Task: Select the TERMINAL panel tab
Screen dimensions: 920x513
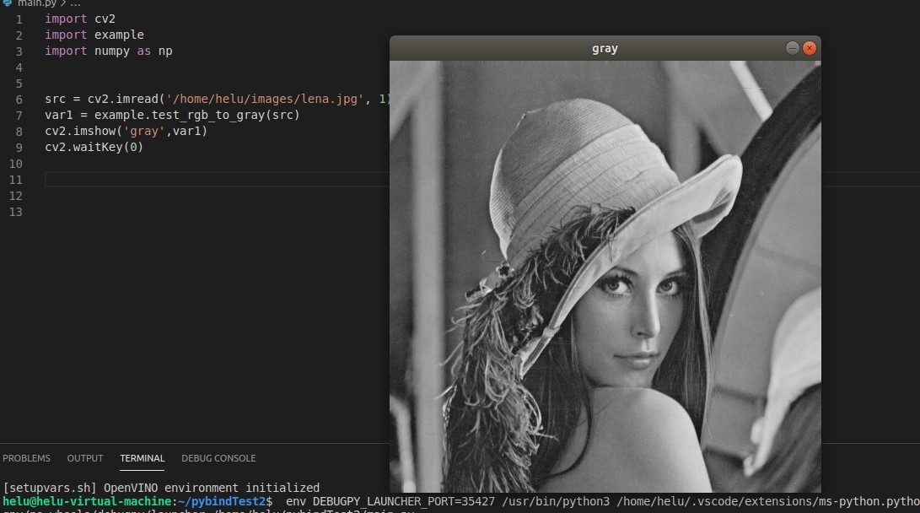Action: [x=142, y=458]
